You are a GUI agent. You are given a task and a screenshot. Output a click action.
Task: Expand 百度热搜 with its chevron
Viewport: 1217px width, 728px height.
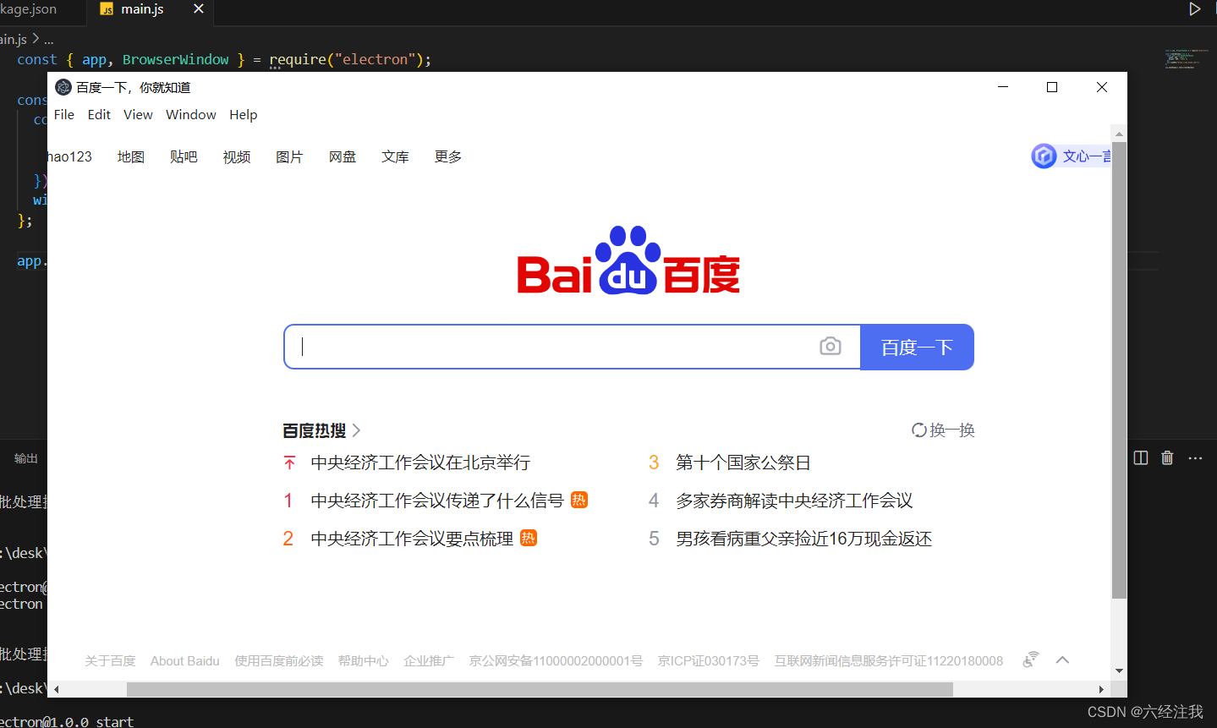pos(356,430)
